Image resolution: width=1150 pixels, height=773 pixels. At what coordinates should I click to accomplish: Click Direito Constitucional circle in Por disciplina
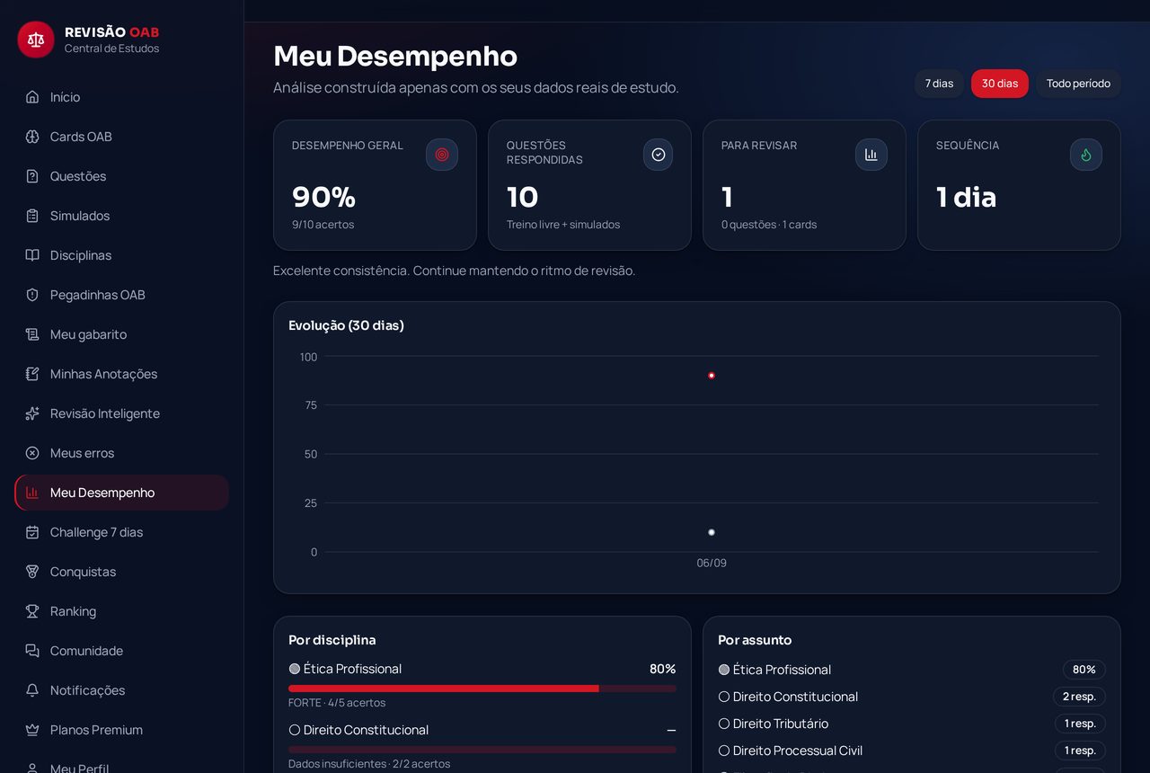(295, 730)
